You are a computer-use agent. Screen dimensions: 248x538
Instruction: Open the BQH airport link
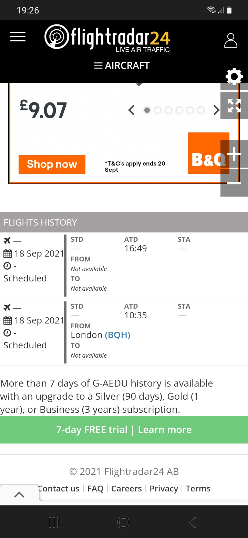pos(117,335)
